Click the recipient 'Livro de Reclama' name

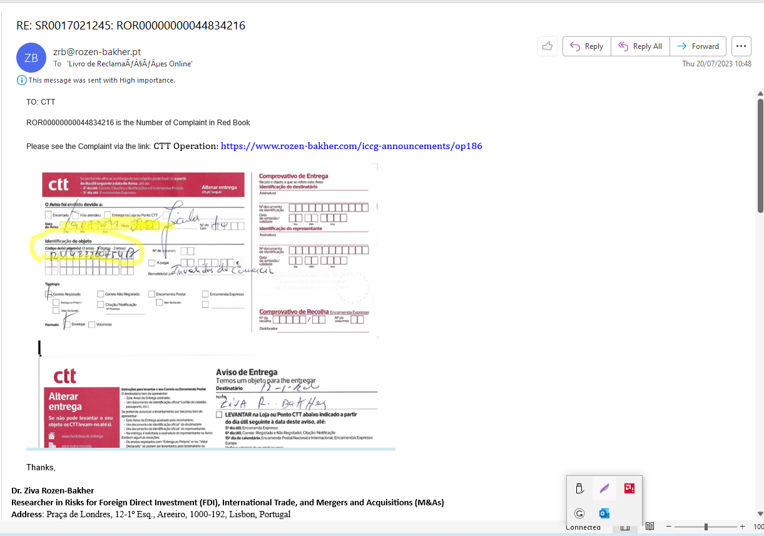(x=130, y=64)
